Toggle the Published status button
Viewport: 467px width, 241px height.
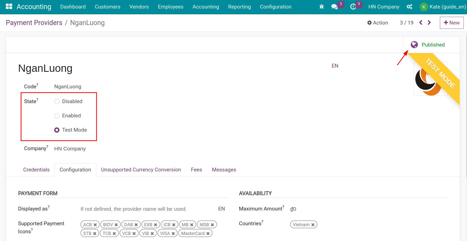(x=431, y=45)
